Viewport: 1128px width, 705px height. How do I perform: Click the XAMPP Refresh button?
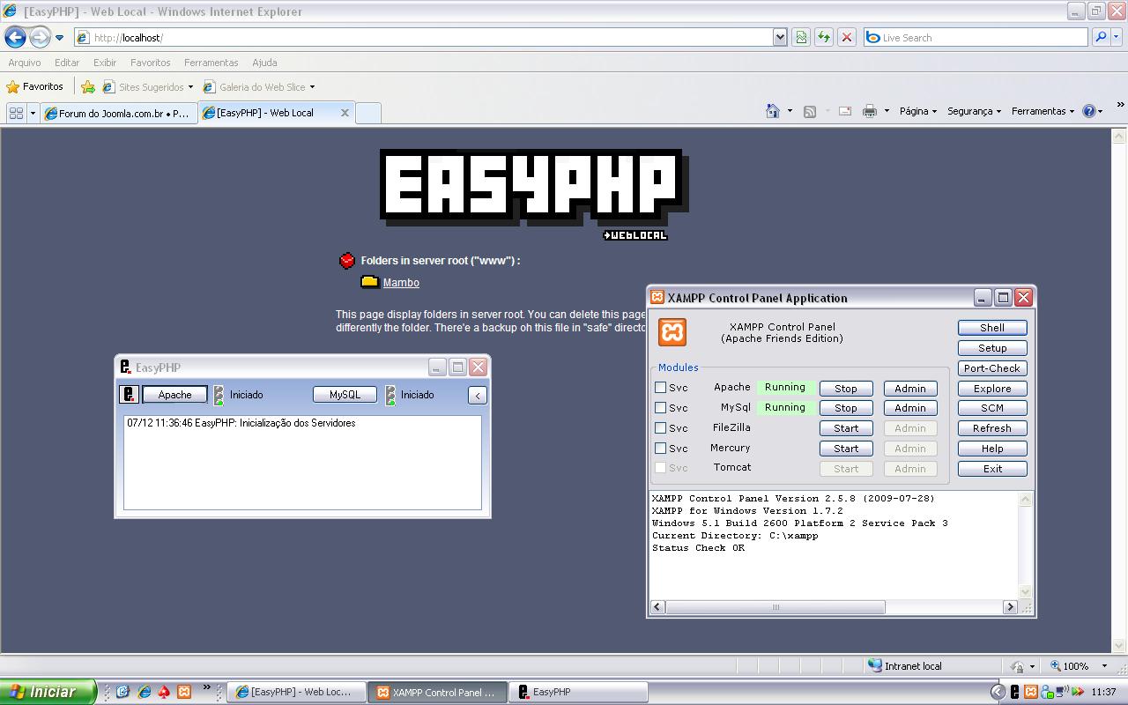992,428
